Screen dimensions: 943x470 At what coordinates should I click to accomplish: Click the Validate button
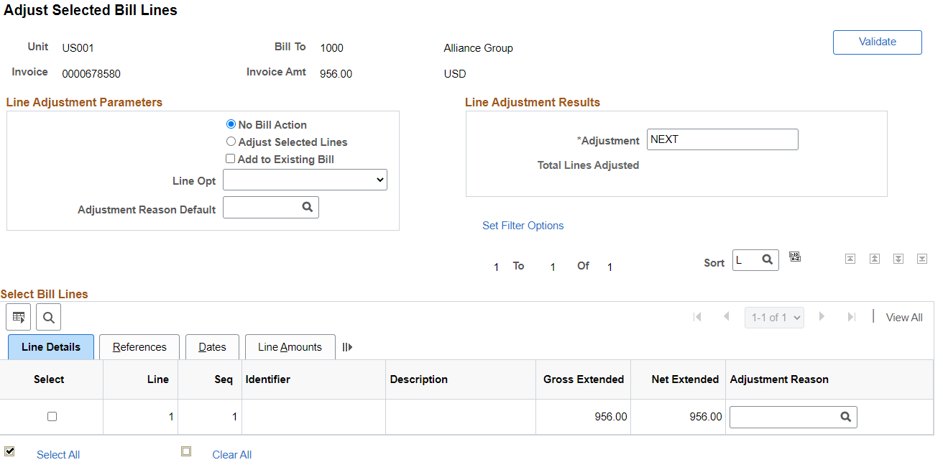point(877,42)
